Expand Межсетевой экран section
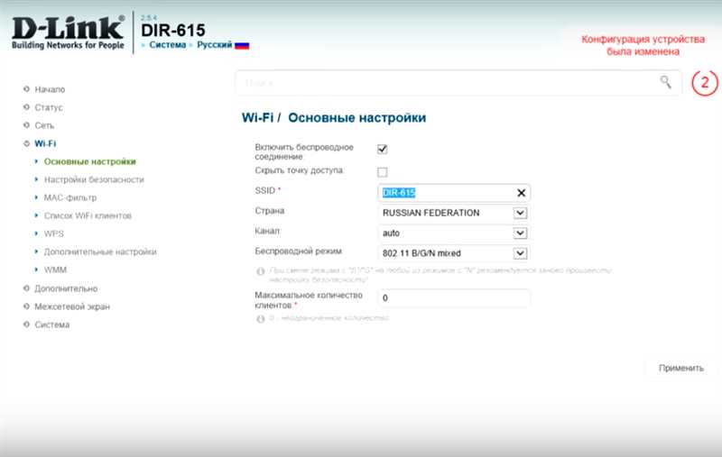 click(72, 306)
